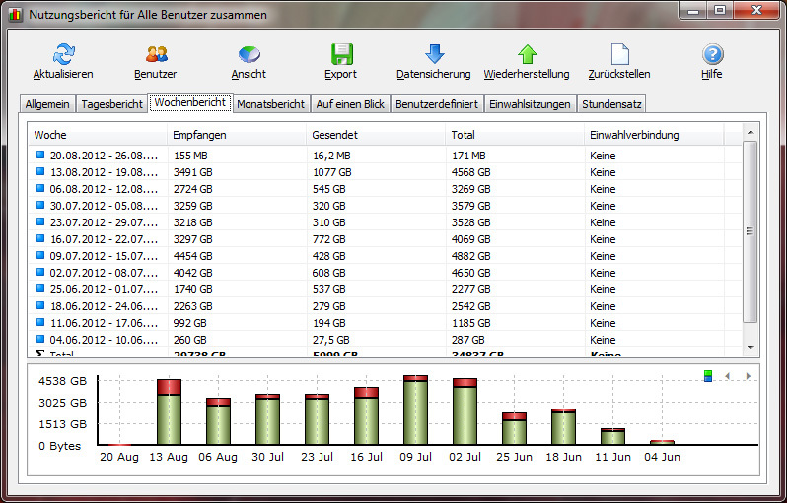This screenshot has height=503, width=787.
Task: Click the Wiederherstellung green arrow icon
Action: point(527,54)
